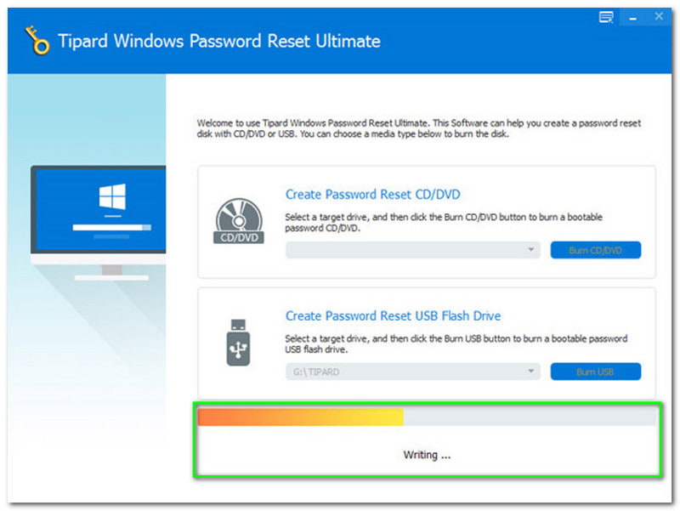Click the golden key logo icon

coord(36,42)
